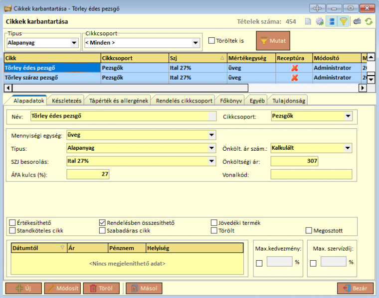Open the Mennyiségi egység dropdown
This screenshot has height=298, width=379.
click(x=211, y=135)
